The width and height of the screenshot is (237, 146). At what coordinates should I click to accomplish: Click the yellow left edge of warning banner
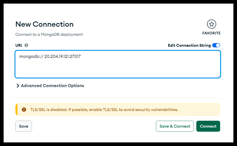tap(16, 109)
